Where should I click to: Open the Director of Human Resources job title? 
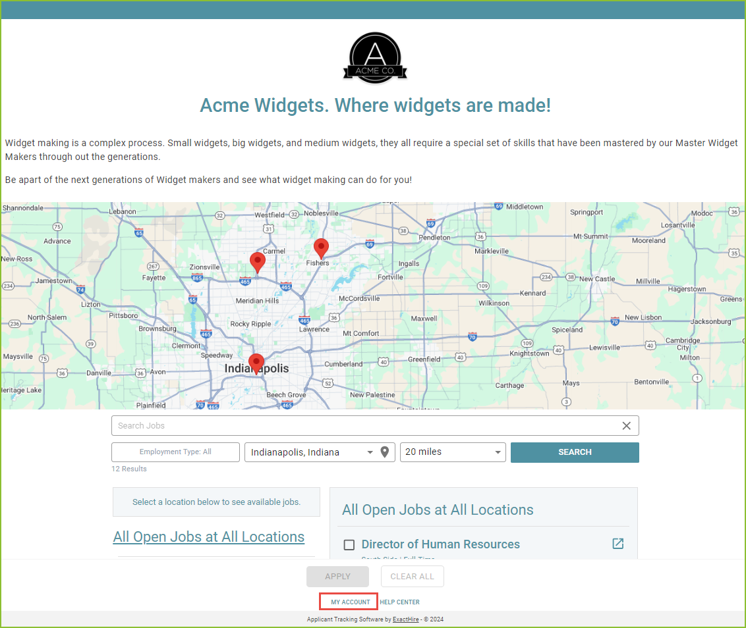point(441,544)
